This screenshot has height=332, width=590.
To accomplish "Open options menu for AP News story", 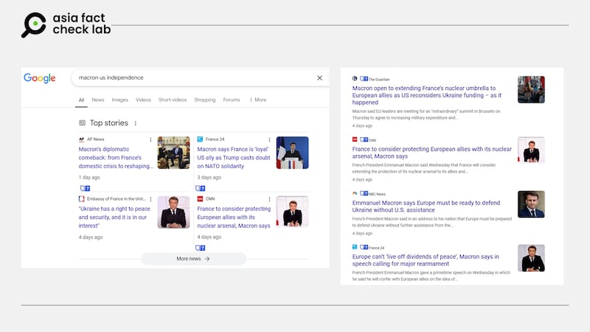I will click(x=151, y=139).
